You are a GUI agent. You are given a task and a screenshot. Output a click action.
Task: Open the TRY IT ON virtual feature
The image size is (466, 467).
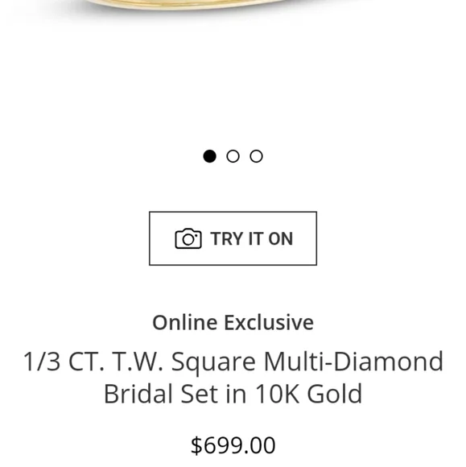(233, 238)
